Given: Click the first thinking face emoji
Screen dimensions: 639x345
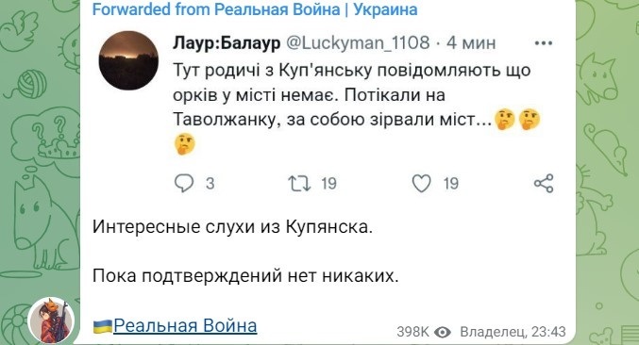Looking at the screenshot, I should pyautogui.click(x=505, y=119).
